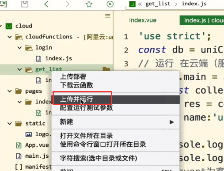
Task: Click the login cloud function folder icon
Action: [x=29, y=48]
